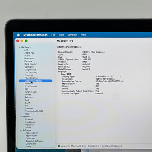Click Graphics/Displays in the bottom path bar
The image size is (152, 152).
(x=112, y=146)
